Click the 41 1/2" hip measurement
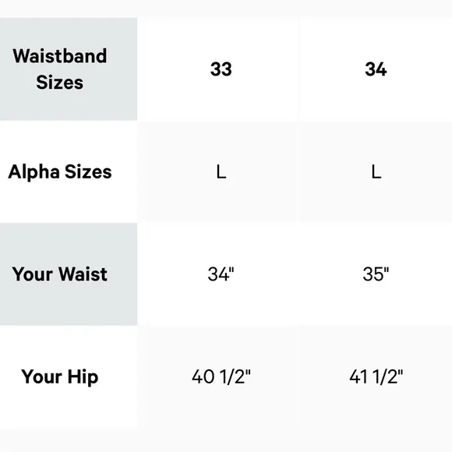This screenshot has height=452, width=452. pos(376,376)
